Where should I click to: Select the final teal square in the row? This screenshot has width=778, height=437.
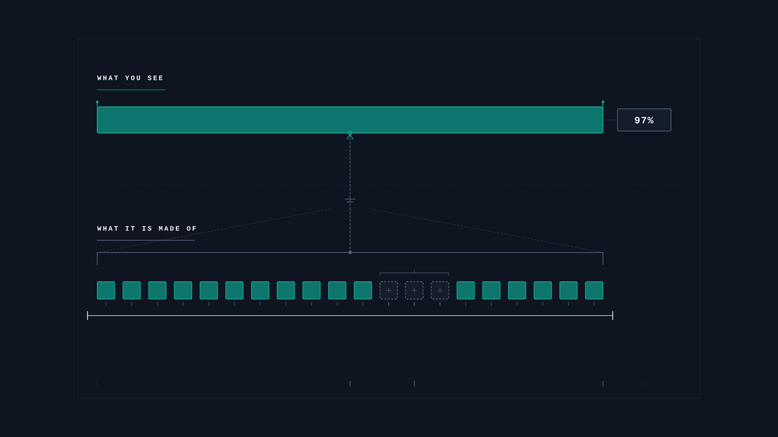pyautogui.click(x=594, y=290)
